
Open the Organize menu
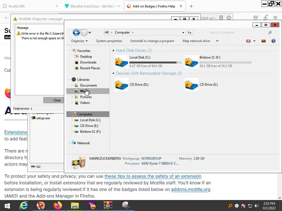click(x=79, y=41)
